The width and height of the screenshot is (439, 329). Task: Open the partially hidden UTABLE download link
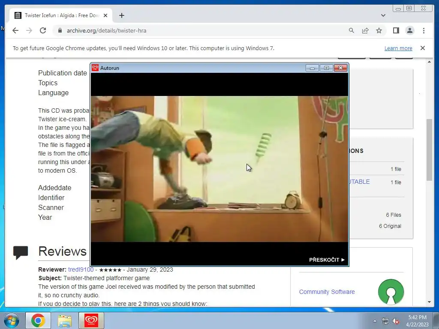(360, 182)
